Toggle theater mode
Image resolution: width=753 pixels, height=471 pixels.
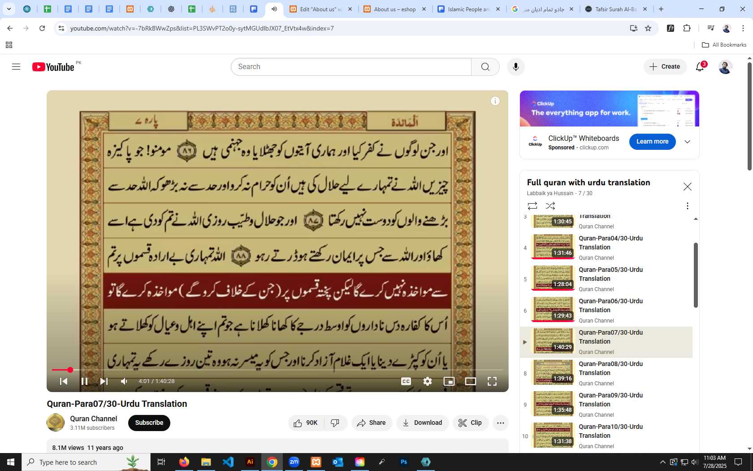pyautogui.click(x=471, y=381)
